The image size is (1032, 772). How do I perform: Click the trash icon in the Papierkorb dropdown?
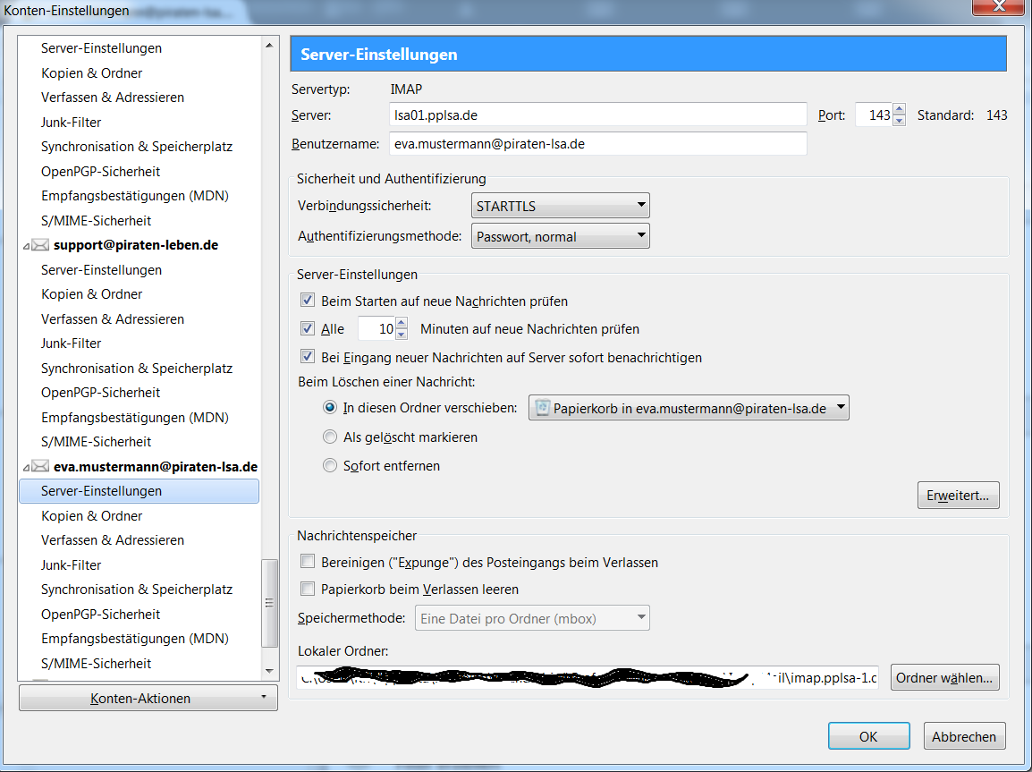pos(542,409)
